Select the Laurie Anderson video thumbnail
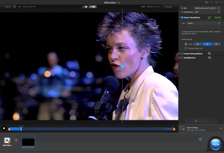Viewport: 224px width, 153px height. click(x=28, y=142)
